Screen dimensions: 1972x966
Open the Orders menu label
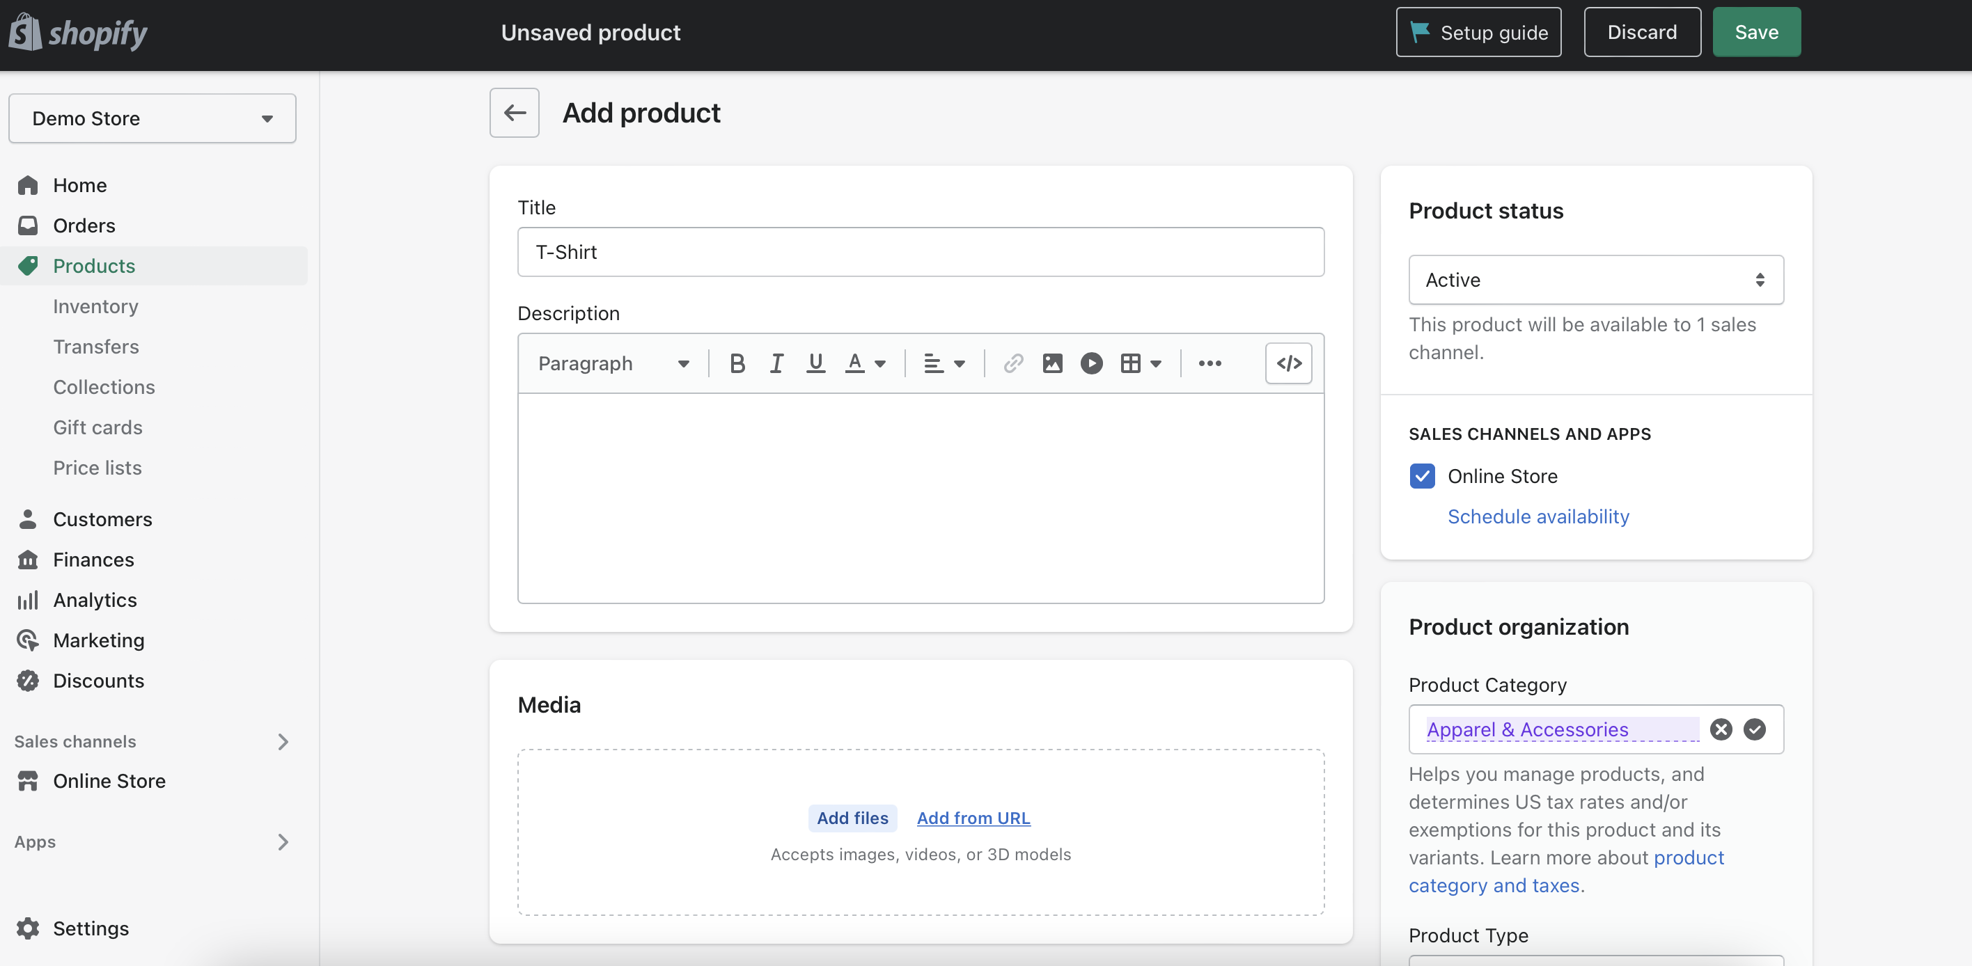point(84,225)
